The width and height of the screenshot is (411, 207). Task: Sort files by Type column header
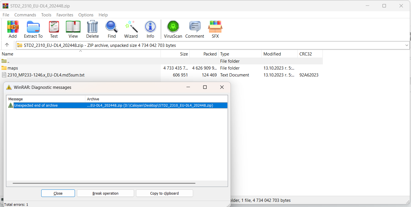coord(240,54)
